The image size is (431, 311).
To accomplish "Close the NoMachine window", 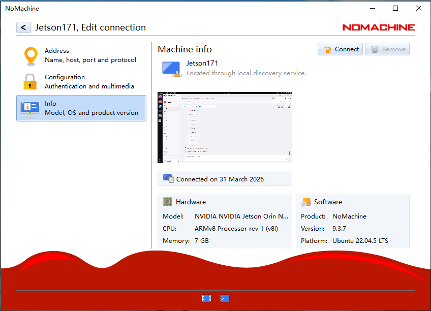I will click(x=419, y=8).
